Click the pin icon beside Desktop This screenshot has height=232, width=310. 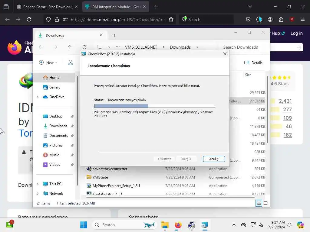pos(72,116)
